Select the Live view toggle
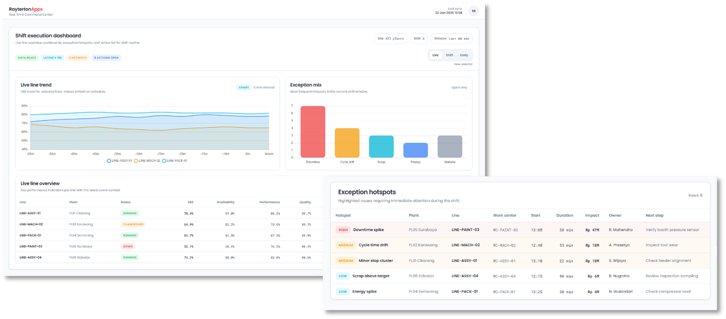Image resolution: width=726 pixels, height=319 pixels. click(x=435, y=55)
